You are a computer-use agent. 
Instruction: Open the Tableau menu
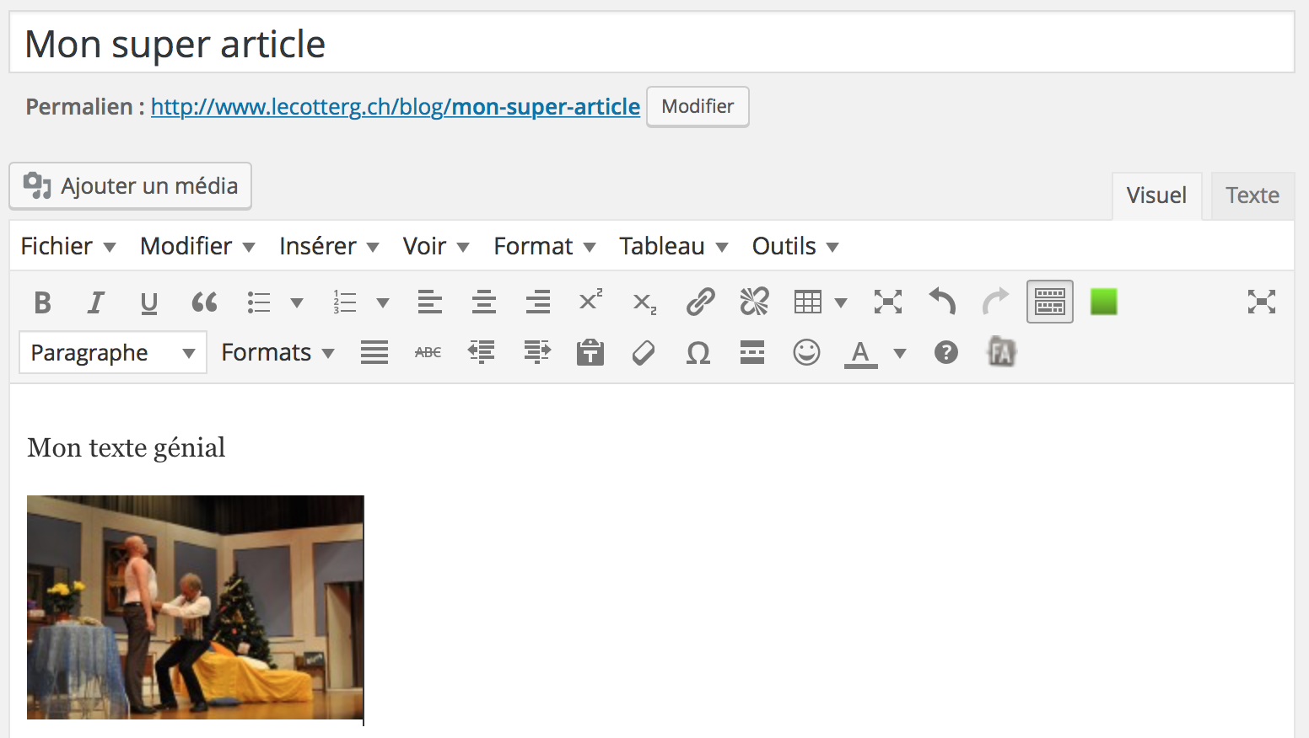[673, 246]
